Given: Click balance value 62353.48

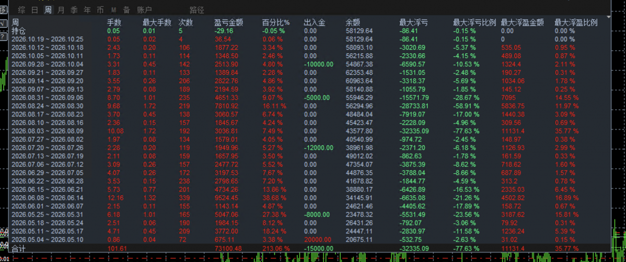Looking at the screenshot, I should (x=359, y=73).
